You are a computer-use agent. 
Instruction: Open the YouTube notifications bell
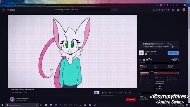(178, 10)
